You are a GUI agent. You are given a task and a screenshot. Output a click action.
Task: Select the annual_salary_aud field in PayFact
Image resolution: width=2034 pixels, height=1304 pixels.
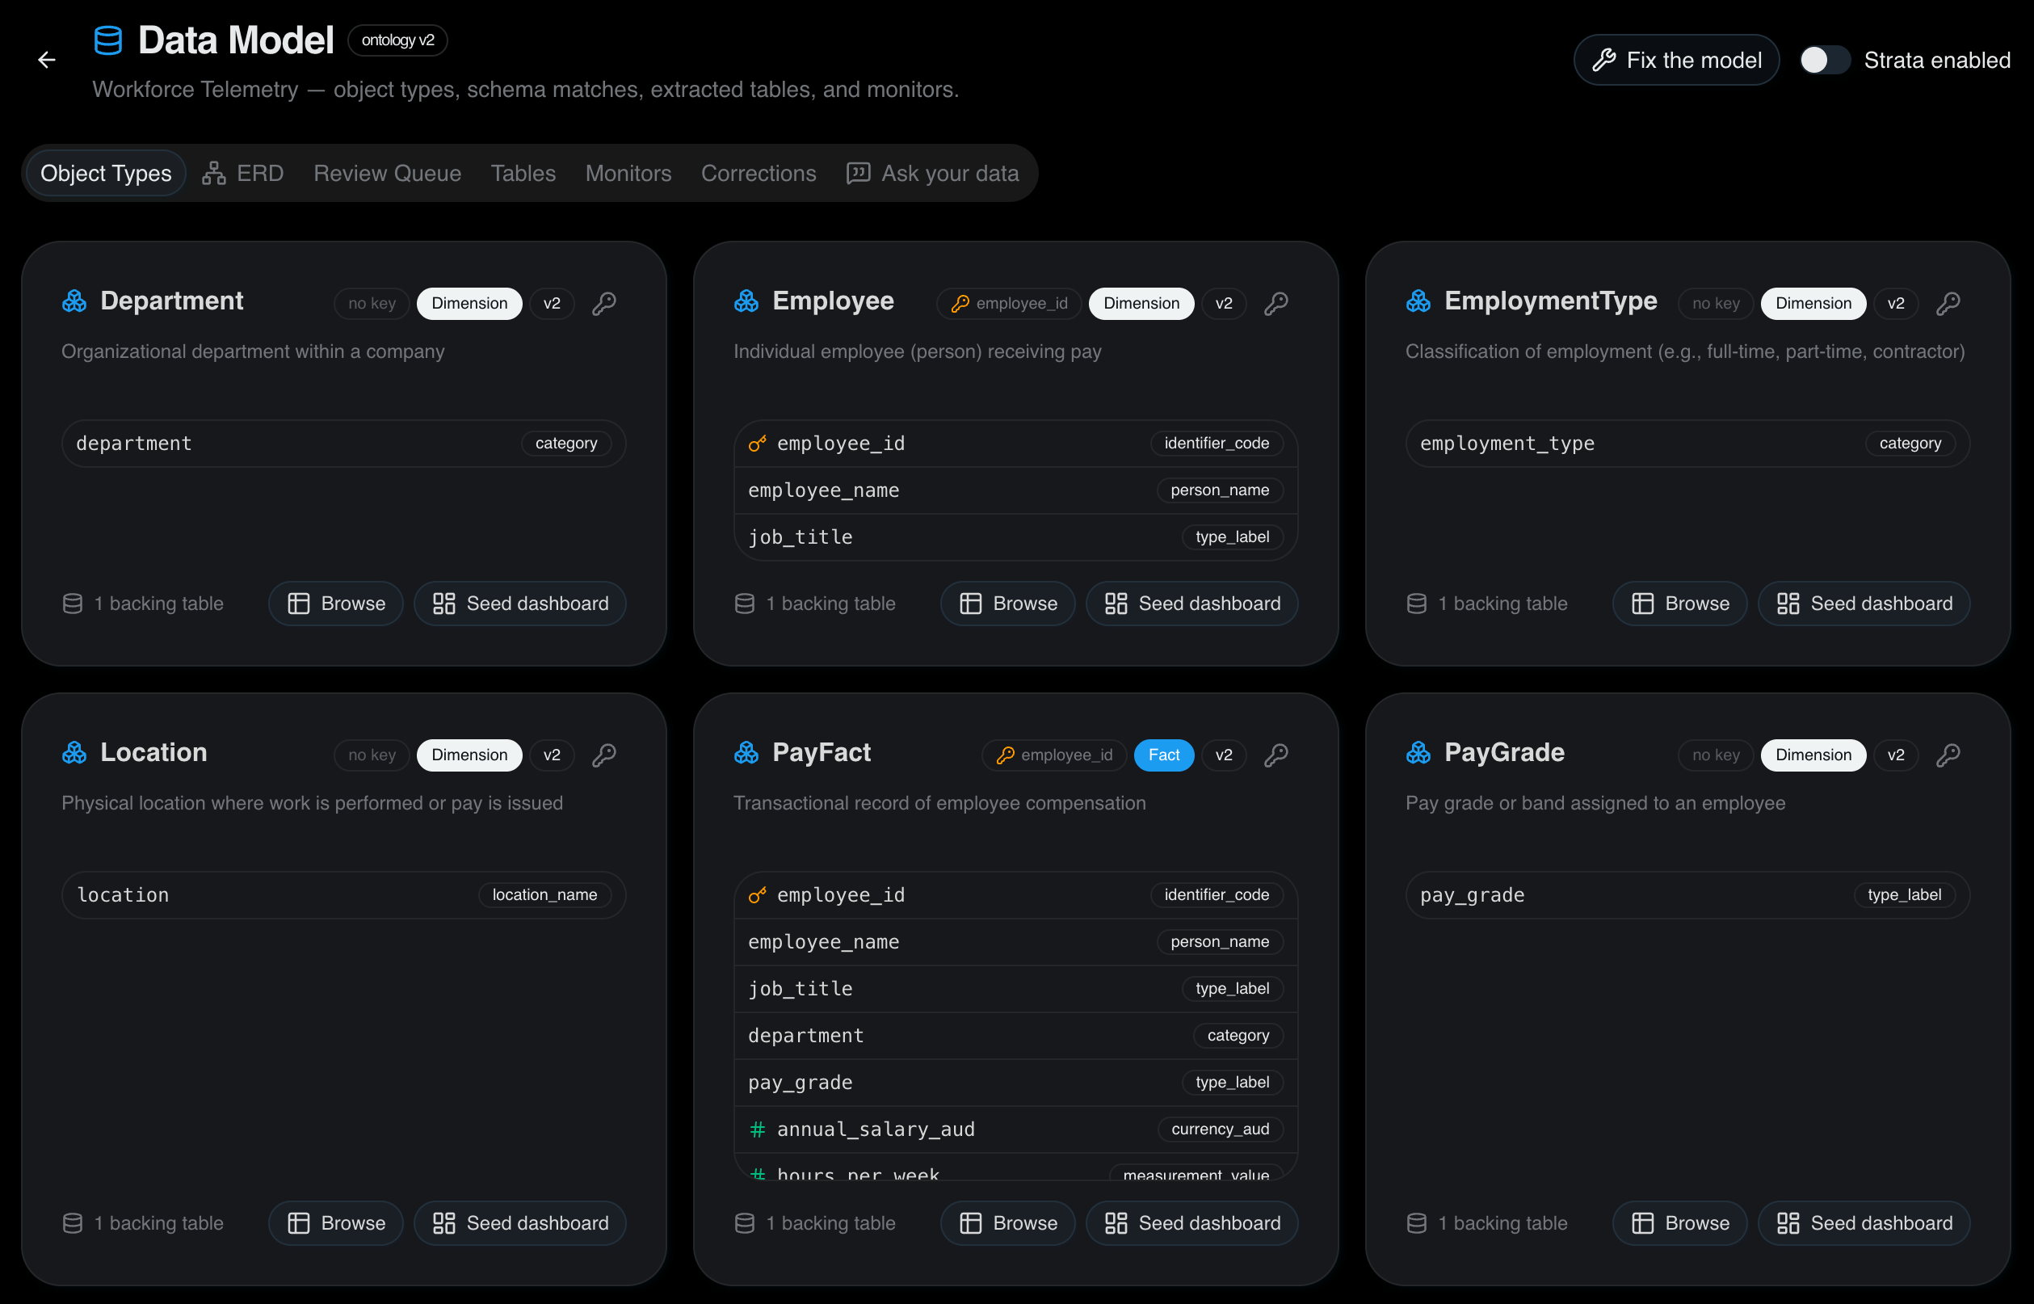[1015, 1129]
